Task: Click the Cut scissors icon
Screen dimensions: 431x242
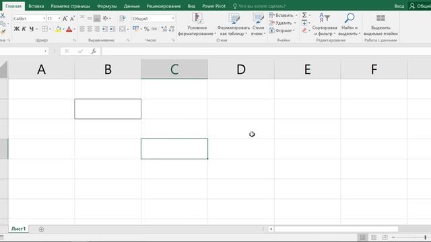Action: (3, 15)
